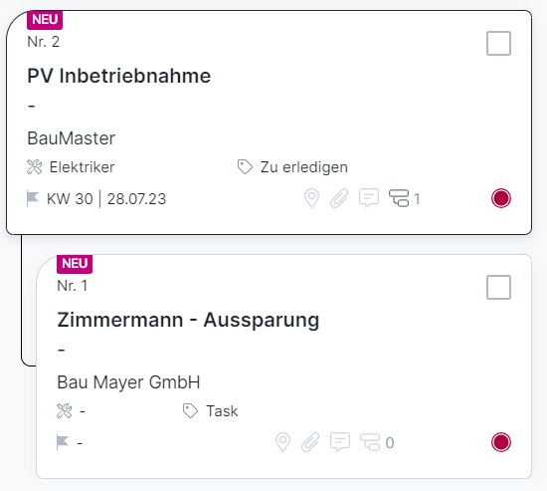This screenshot has height=491, width=547.
Task: Click location pin icon on PV Inbetriebnahme card
Action: [311, 198]
